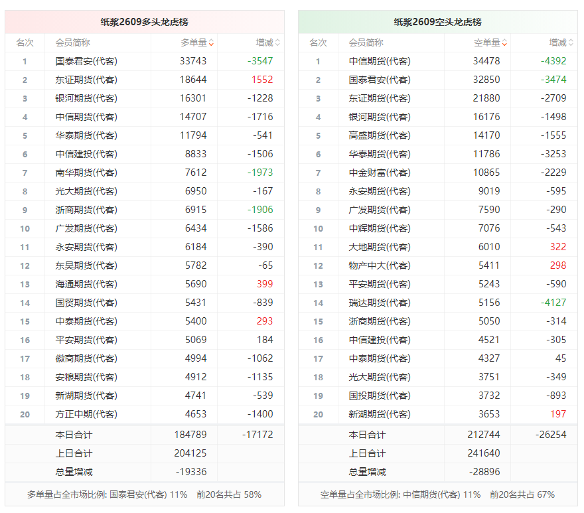Click 东证期货(代客) in long ranking
The width and height of the screenshot is (584, 513).
[x=86, y=80]
